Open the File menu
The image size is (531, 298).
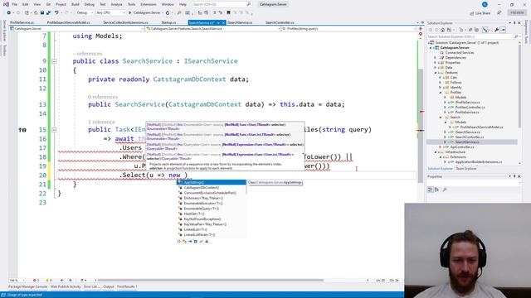(x=15, y=4)
